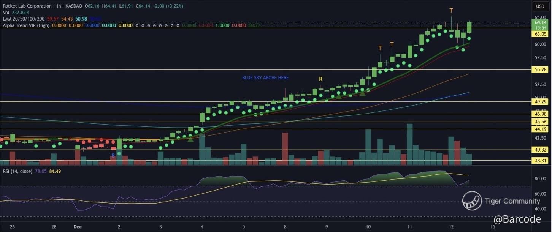The width and height of the screenshot is (552, 232).
Task: Click the volume value 232.82 K
Action: click(x=20, y=13)
